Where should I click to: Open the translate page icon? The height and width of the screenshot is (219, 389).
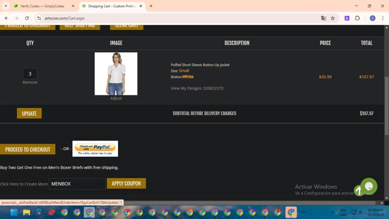[323, 18]
